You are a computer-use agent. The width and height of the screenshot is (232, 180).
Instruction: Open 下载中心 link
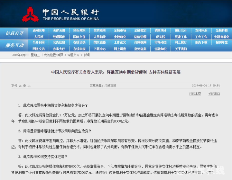coord(99,49)
